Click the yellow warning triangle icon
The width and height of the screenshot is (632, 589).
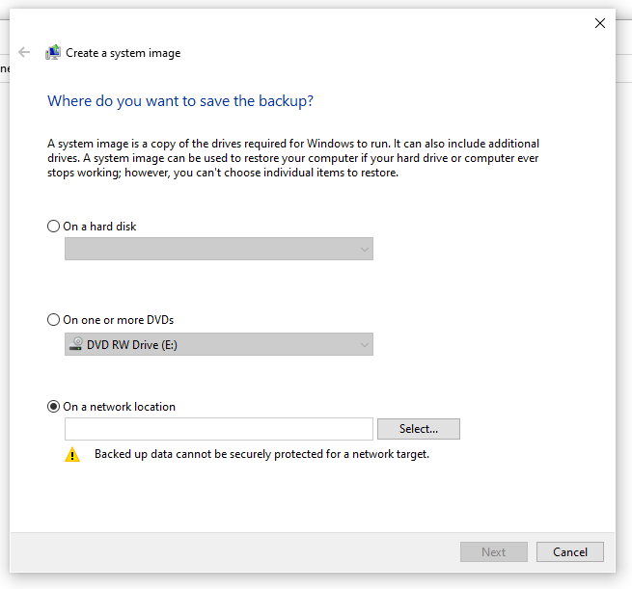[72, 455]
